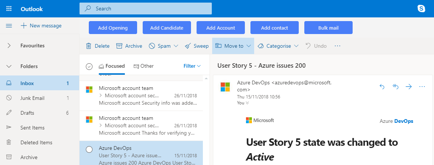Screen dimensions: 434x165
Task: Click the plus icon for New message
Action: (x=24, y=26)
